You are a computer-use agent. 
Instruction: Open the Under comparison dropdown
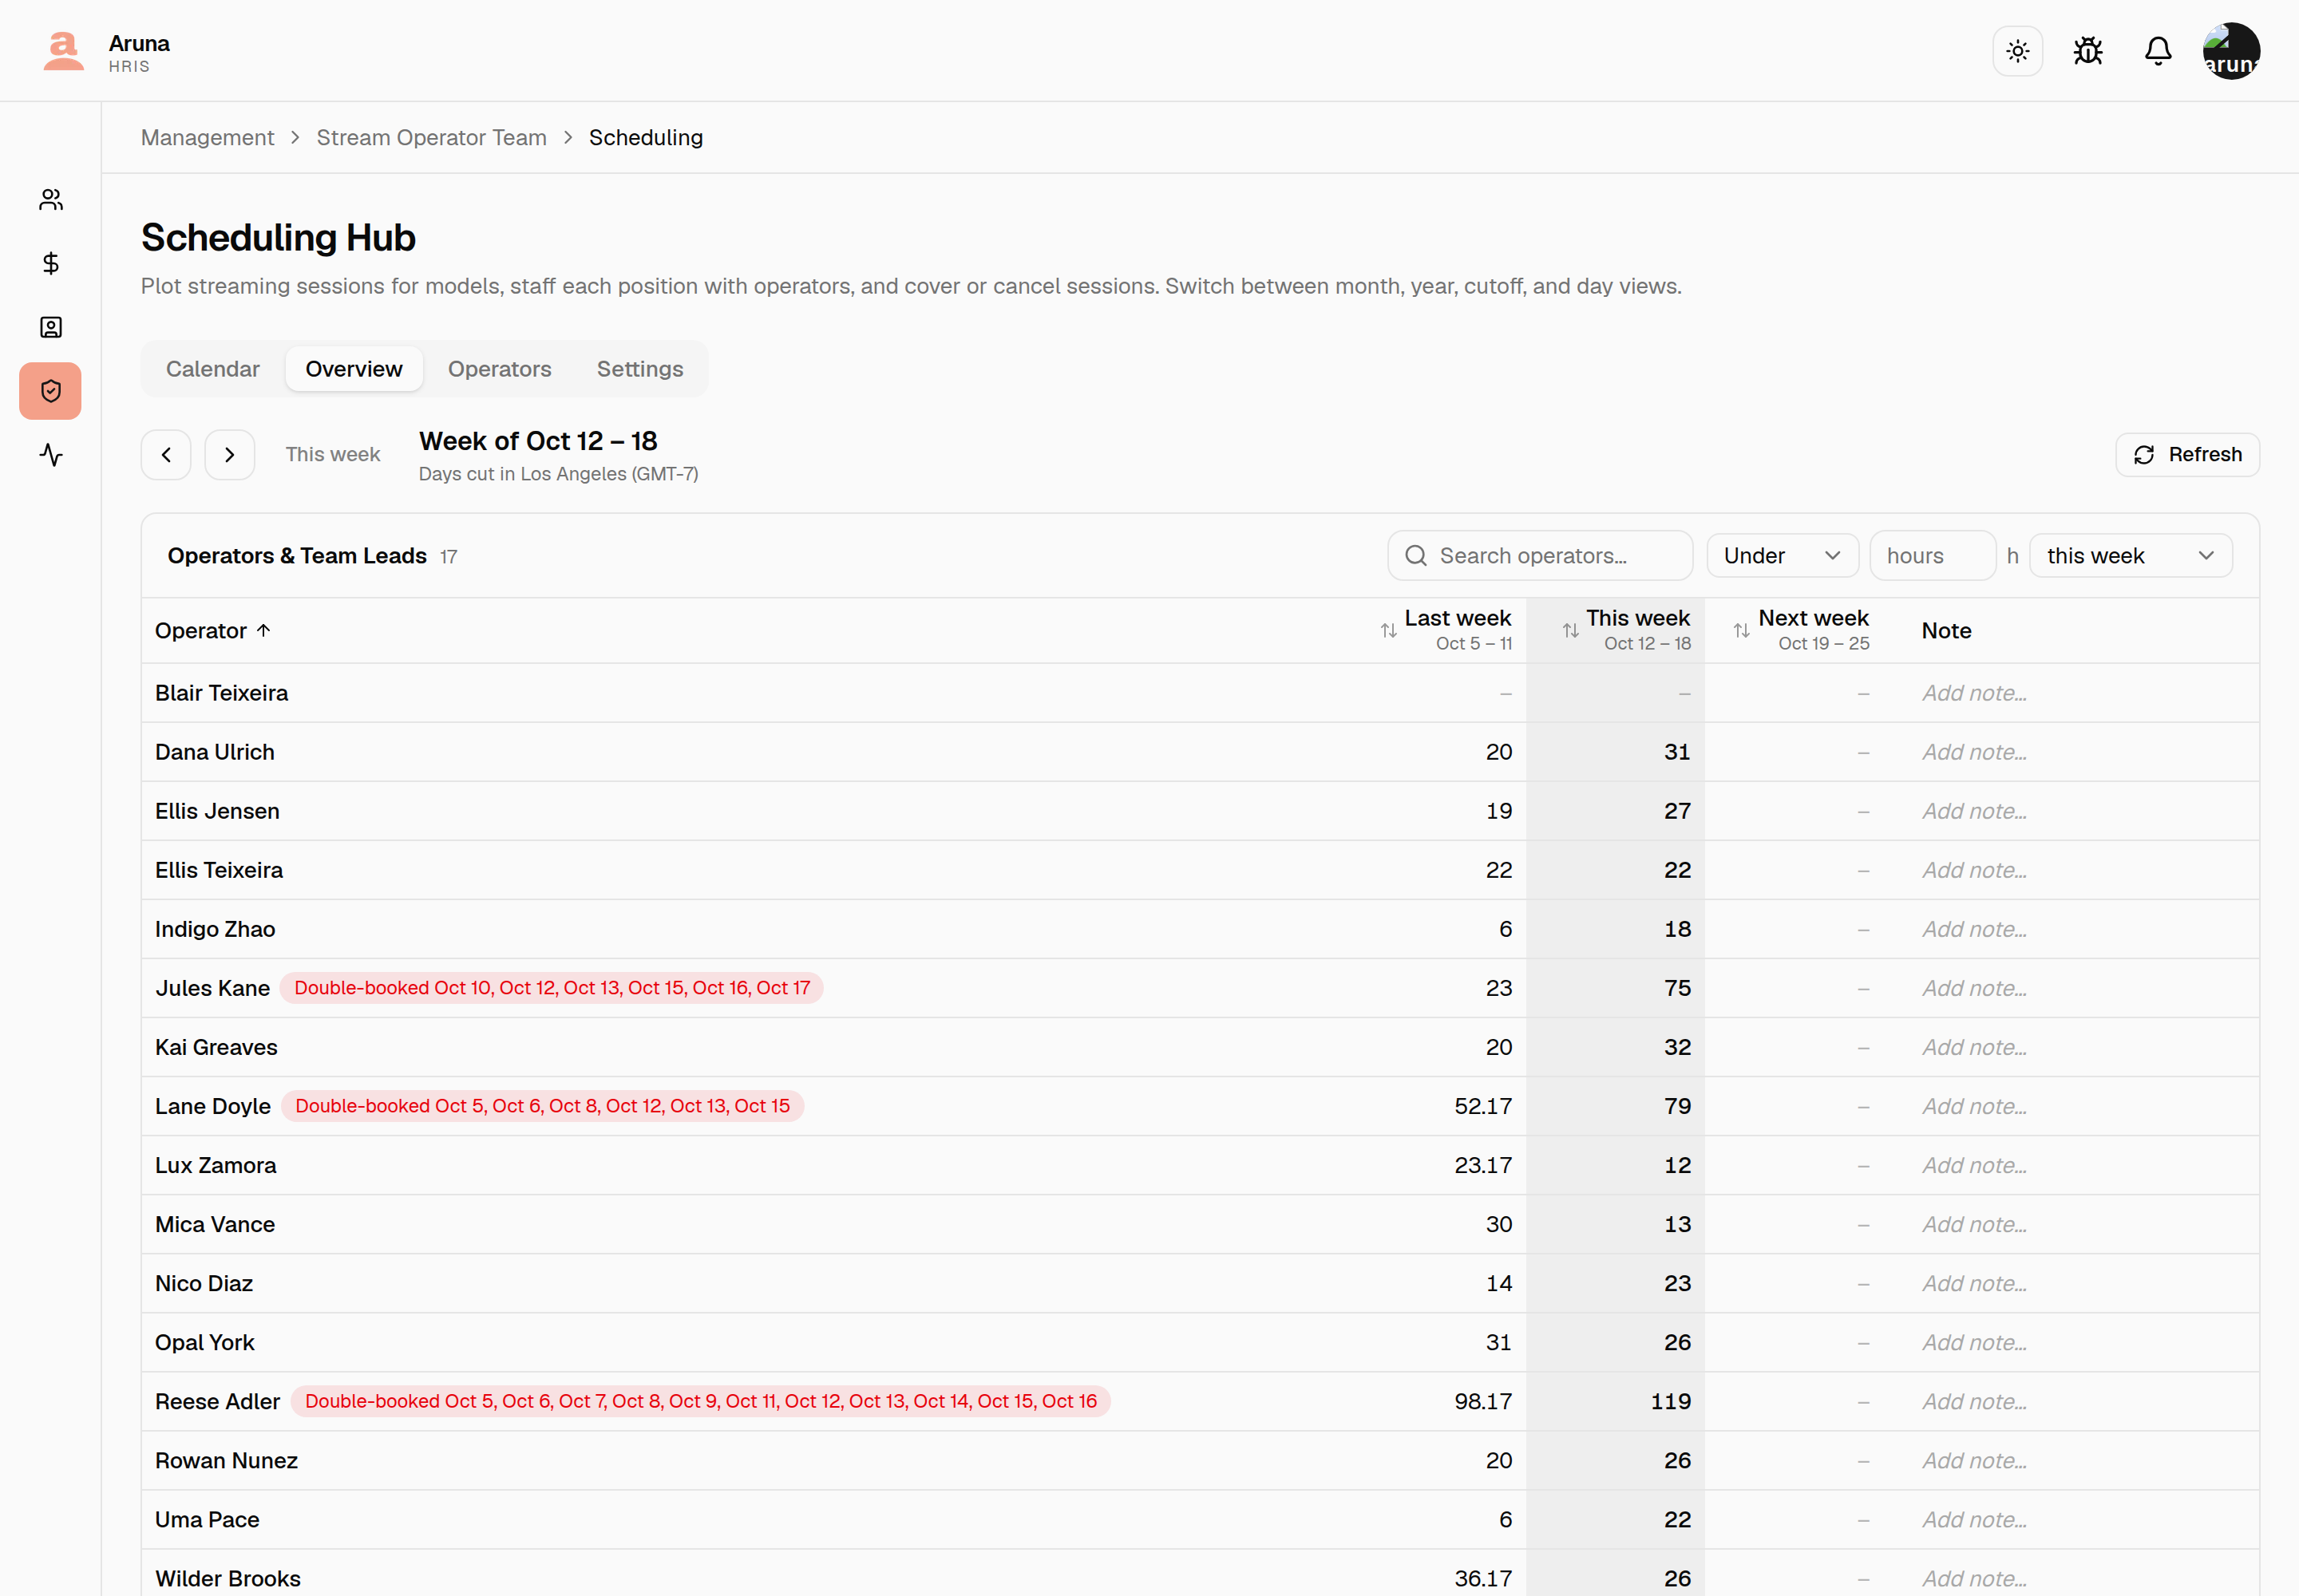[1782, 556]
